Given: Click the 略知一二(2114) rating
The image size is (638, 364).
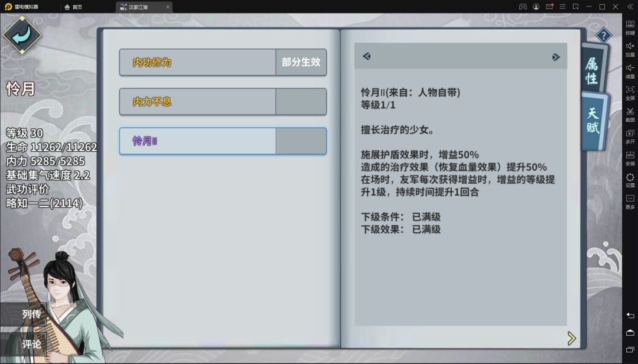Looking at the screenshot, I should (44, 203).
